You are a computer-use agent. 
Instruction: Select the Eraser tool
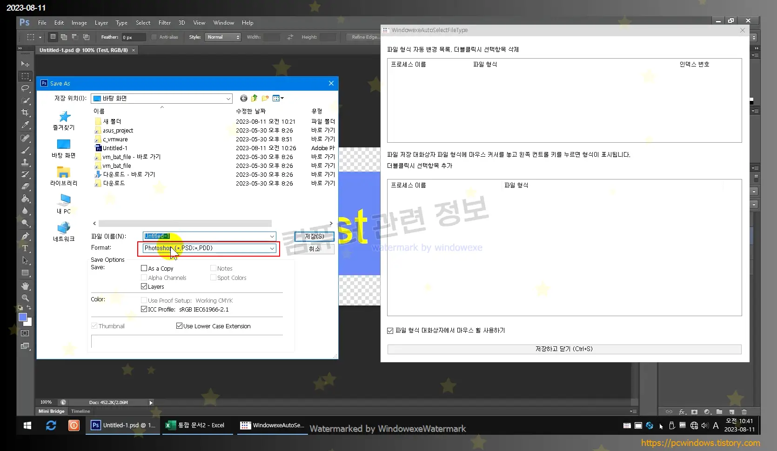[25, 186]
